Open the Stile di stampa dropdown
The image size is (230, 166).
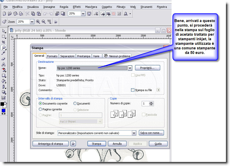coord(134,133)
